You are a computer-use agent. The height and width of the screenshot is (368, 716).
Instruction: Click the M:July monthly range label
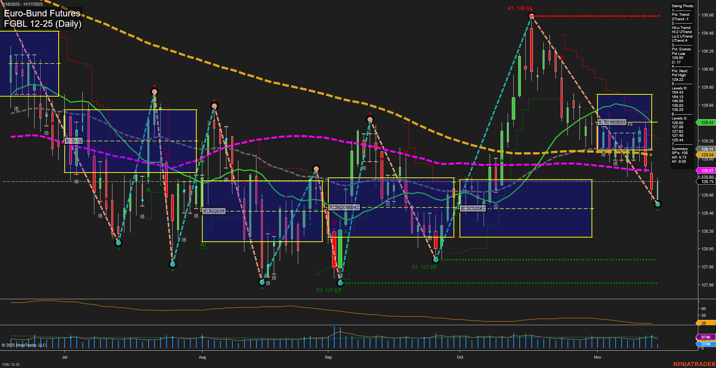(x=74, y=141)
